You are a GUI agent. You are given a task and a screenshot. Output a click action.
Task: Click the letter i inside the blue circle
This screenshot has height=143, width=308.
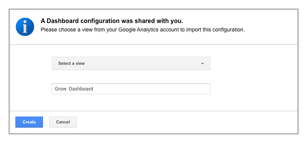[25, 27]
